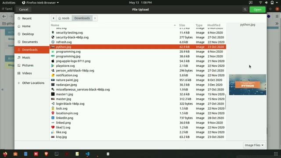Open Home in sidebar
The image size is (281, 158).
tap(32, 26)
